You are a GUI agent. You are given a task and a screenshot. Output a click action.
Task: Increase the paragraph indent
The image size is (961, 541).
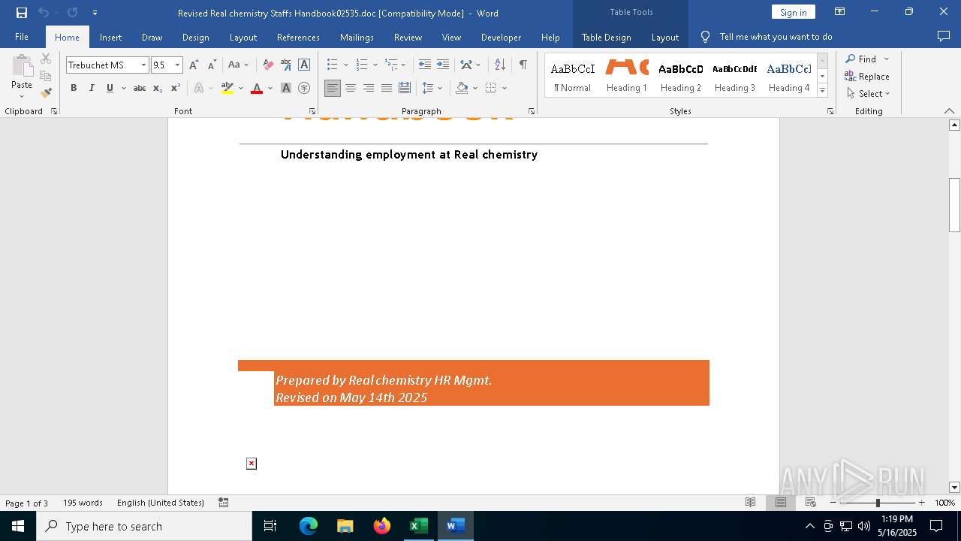pos(443,65)
